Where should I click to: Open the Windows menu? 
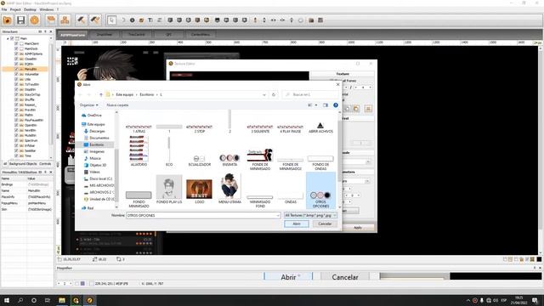[47, 9]
